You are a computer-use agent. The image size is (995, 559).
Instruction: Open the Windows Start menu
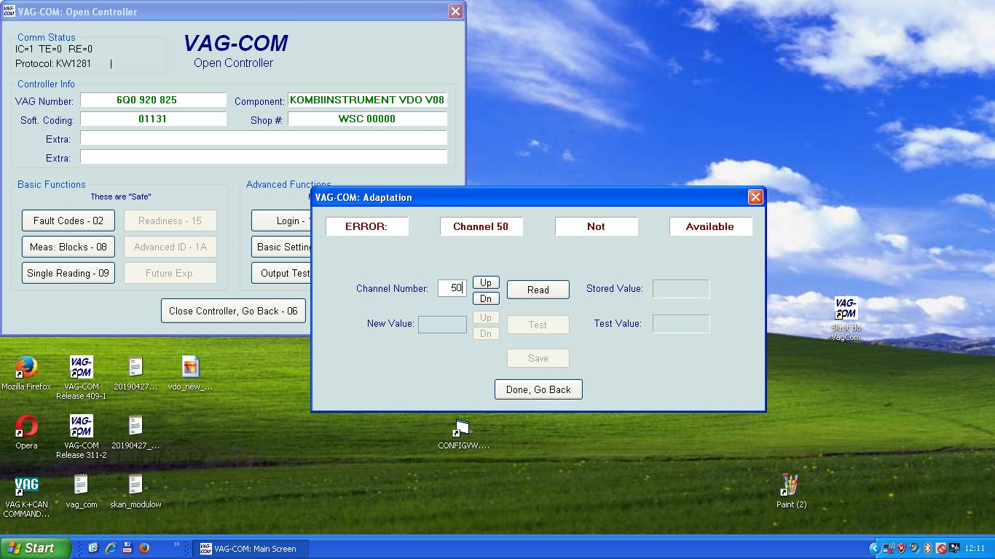(36, 548)
